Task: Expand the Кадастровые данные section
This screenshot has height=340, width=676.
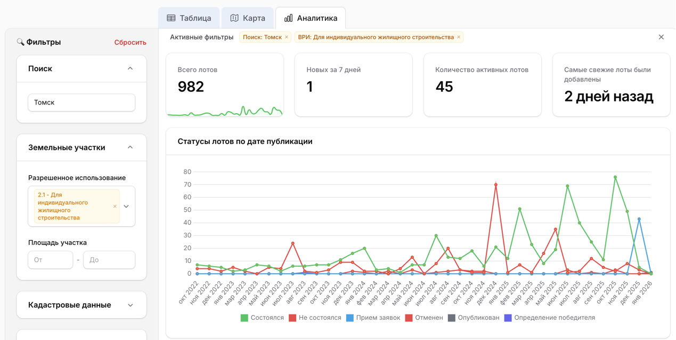Action: click(x=130, y=305)
